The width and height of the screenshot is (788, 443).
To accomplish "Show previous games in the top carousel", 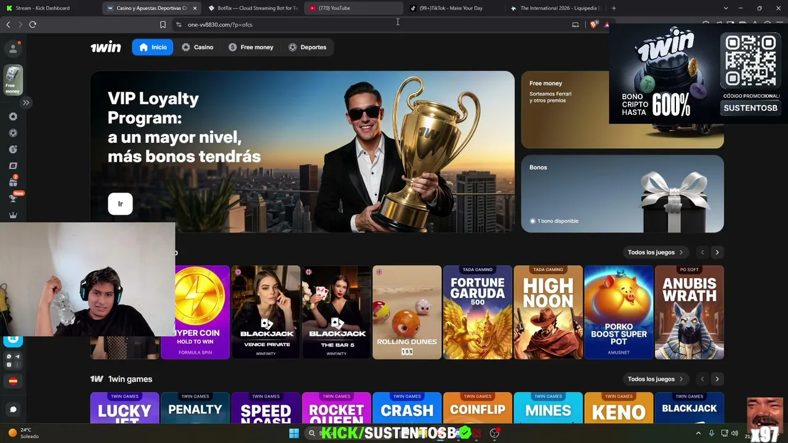I will [x=702, y=252].
